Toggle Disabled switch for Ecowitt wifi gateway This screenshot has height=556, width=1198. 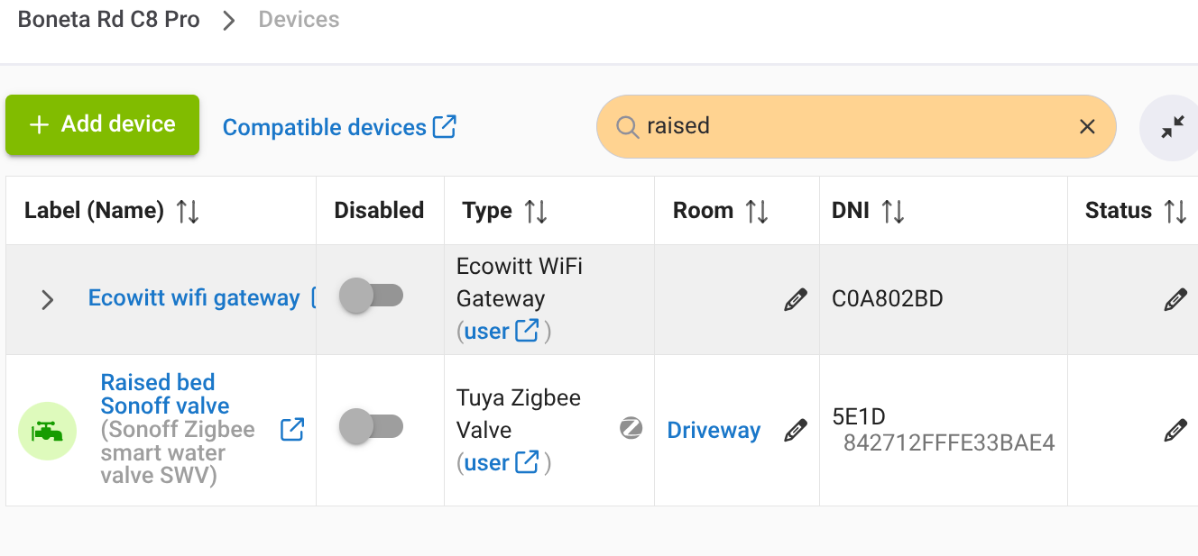coord(371,296)
